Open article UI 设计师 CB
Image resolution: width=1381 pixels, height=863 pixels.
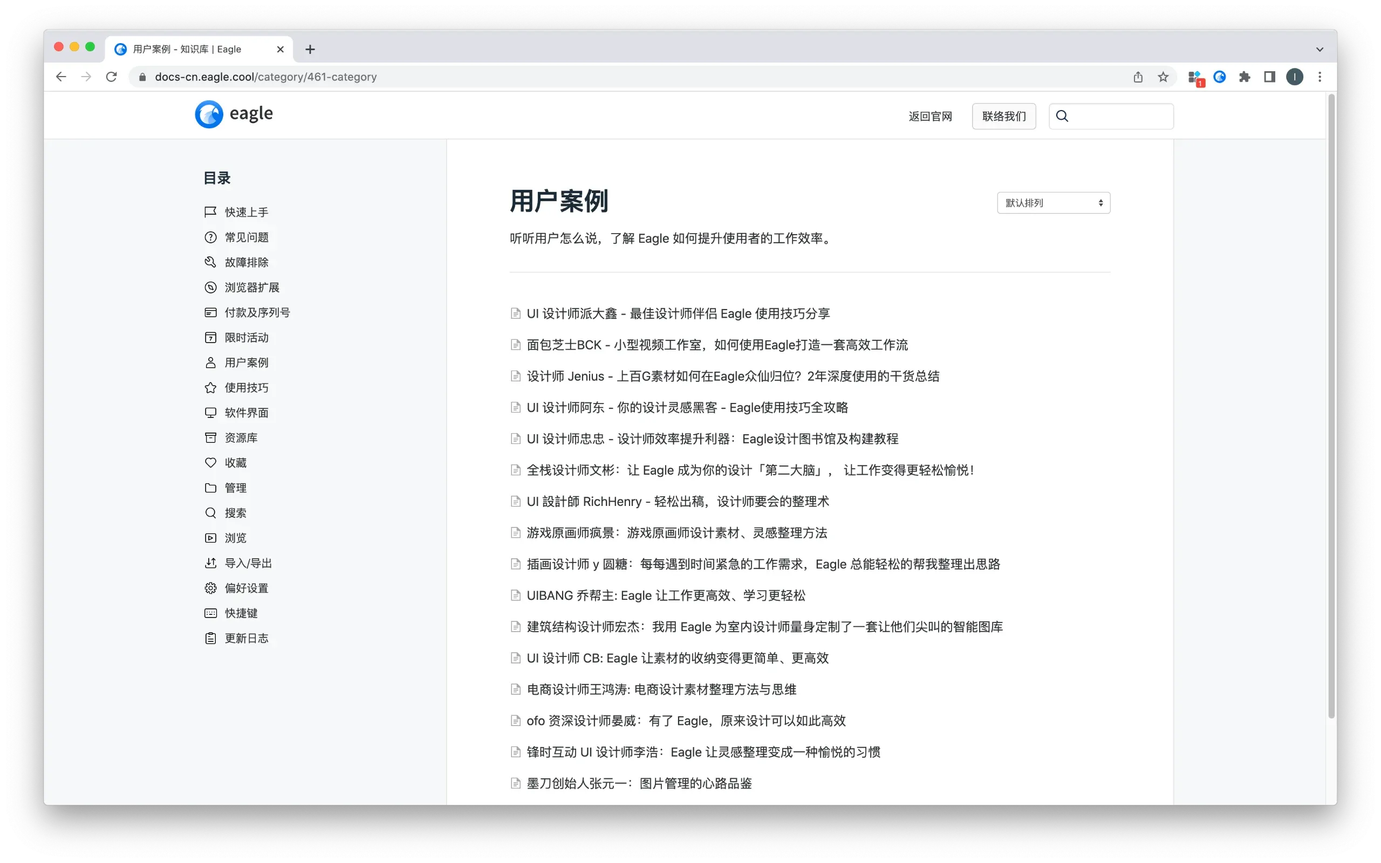coord(678,658)
